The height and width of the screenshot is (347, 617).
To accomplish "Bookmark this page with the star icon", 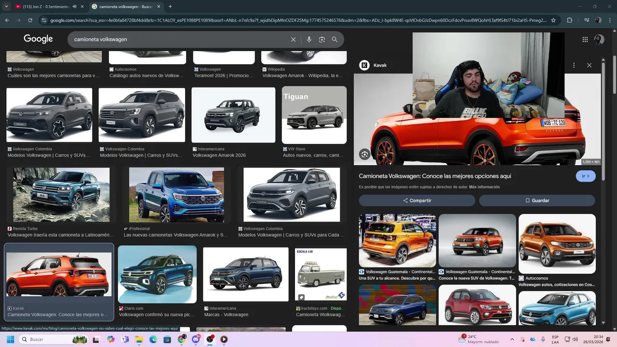I will coord(553,20).
